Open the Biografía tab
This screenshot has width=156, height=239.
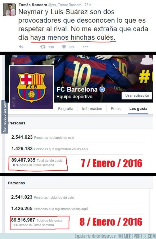pyautogui.click(x=66, y=109)
